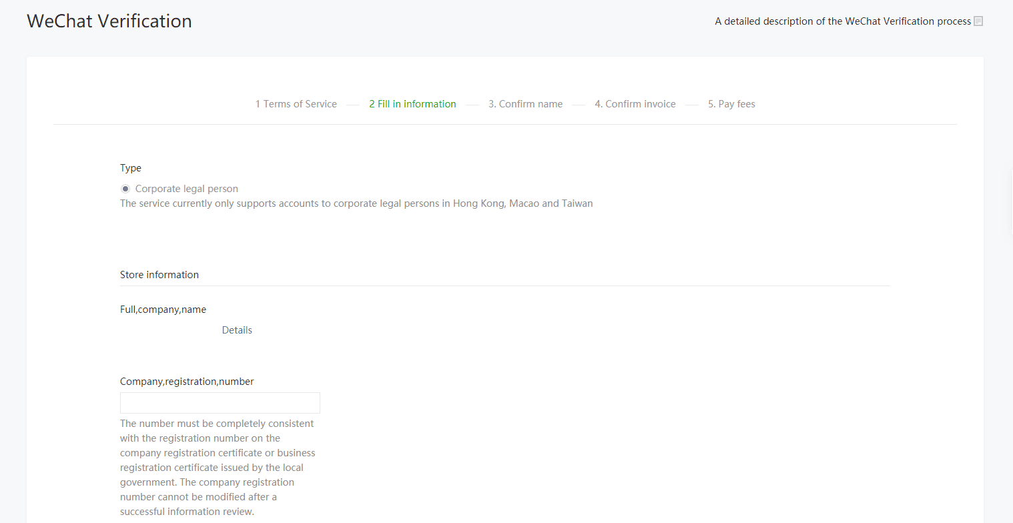Select step 2 Fill in information
The width and height of the screenshot is (1013, 523).
pos(412,104)
